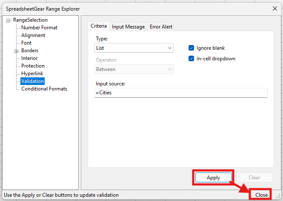Click the Input source text field

[x=181, y=93]
